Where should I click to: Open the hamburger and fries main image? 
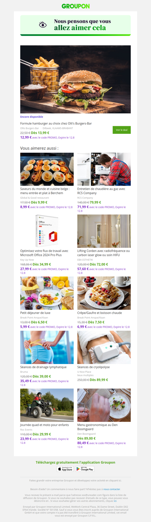coord(75,79)
